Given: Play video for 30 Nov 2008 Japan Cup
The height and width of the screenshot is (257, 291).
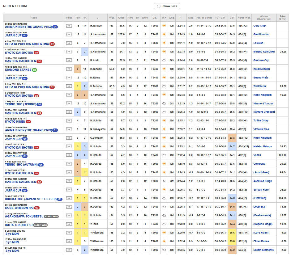Looking at the screenshot, I should (x=69, y=189).
